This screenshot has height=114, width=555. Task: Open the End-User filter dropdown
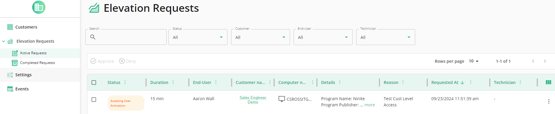323,37
